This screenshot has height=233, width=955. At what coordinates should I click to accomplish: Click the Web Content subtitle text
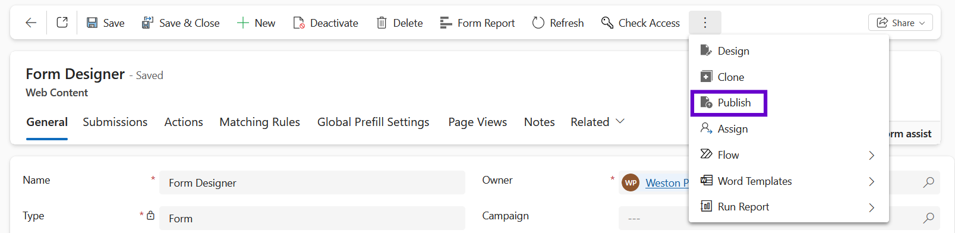point(56,93)
